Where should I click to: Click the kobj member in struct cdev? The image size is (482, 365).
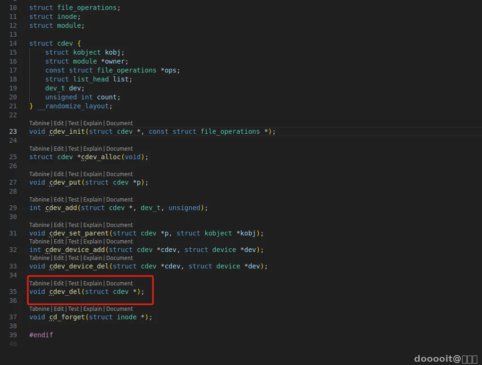pos(112,52)
